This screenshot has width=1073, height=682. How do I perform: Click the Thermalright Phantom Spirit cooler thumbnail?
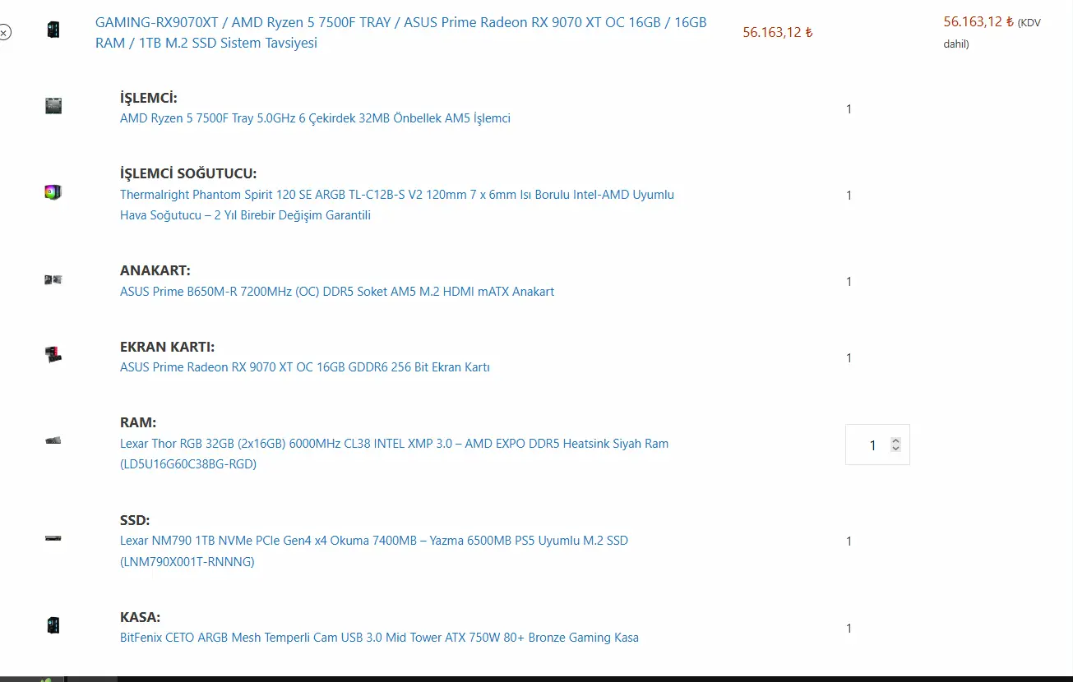(x=53, y=192)
